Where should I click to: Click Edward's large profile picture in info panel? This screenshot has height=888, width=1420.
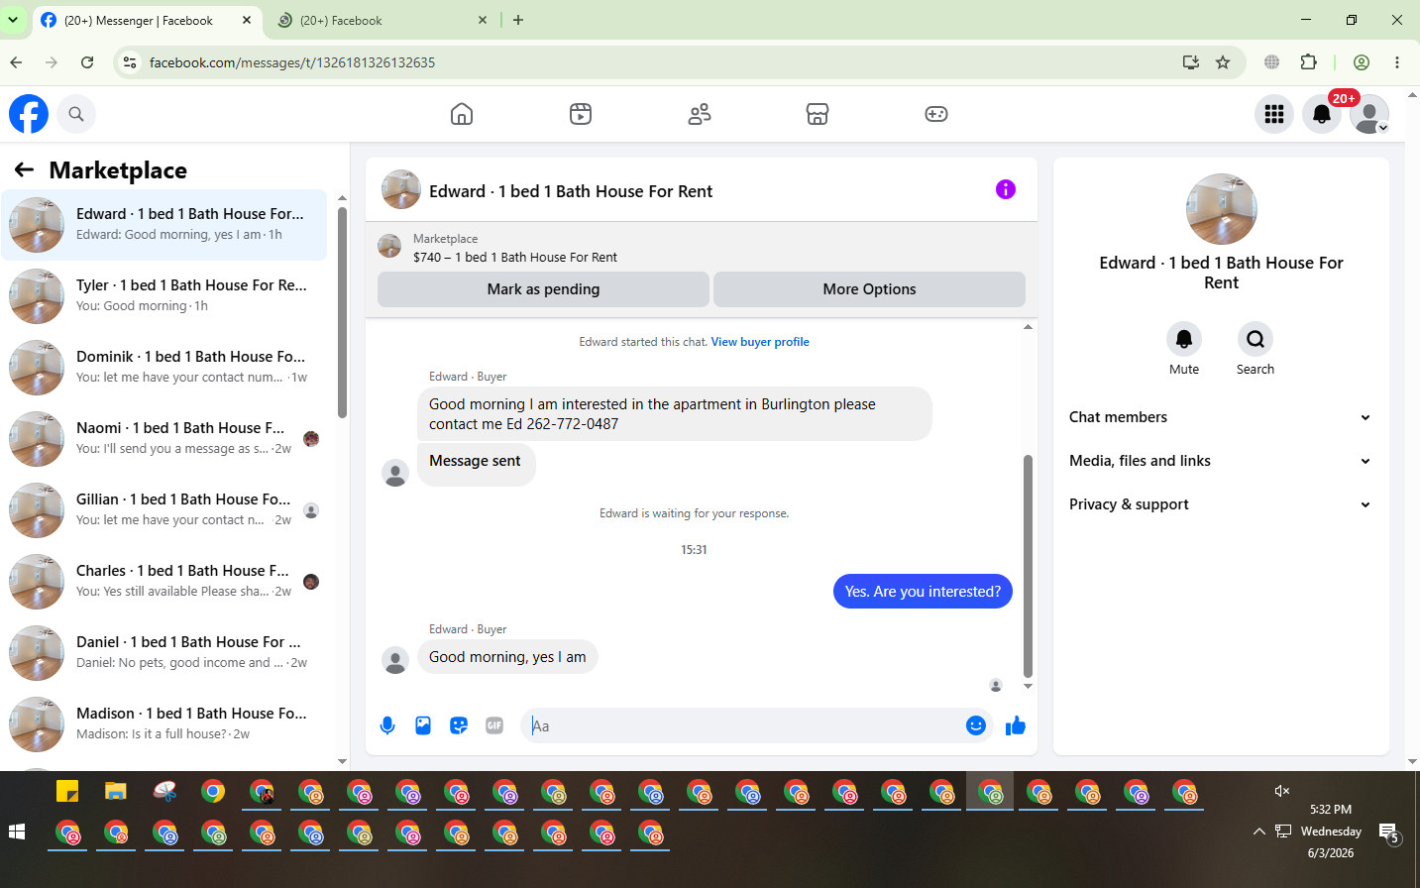click(x=1222, y=209)
